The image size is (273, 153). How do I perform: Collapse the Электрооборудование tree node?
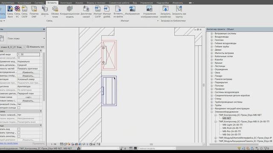(212, 112)
